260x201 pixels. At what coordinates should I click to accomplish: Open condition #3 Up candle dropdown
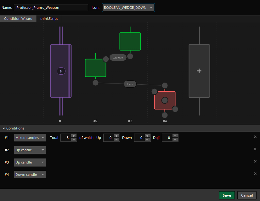click(x=30, y=162)
